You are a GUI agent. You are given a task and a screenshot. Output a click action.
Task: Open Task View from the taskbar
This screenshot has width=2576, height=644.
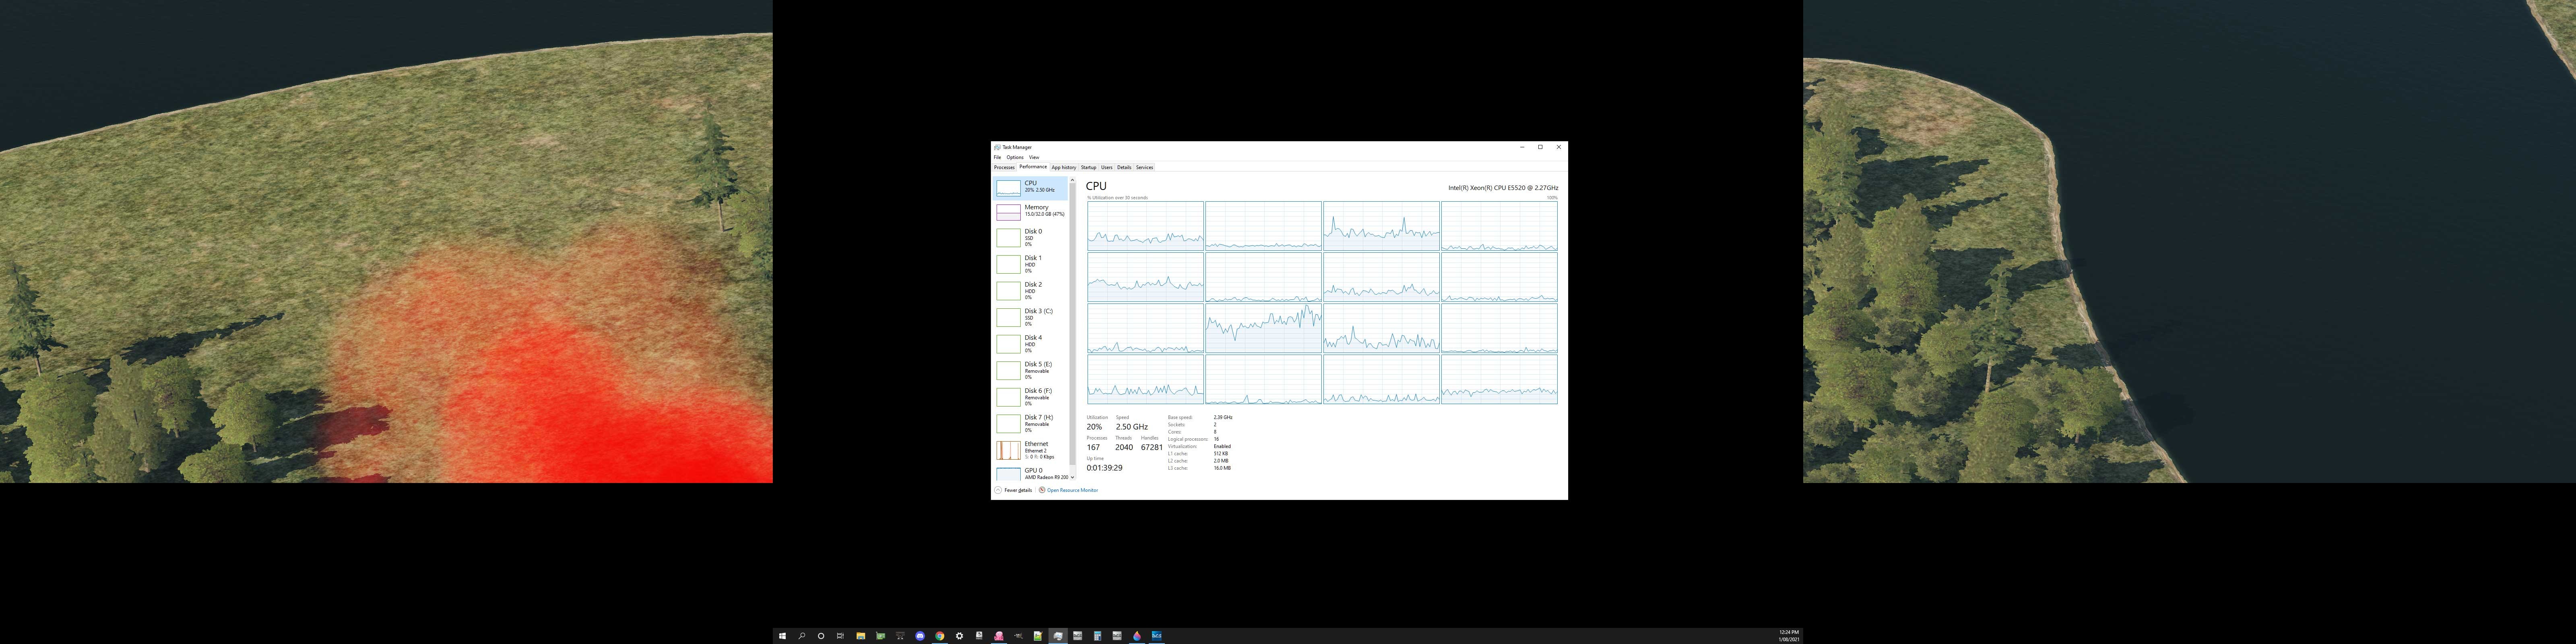coord(840,636)
